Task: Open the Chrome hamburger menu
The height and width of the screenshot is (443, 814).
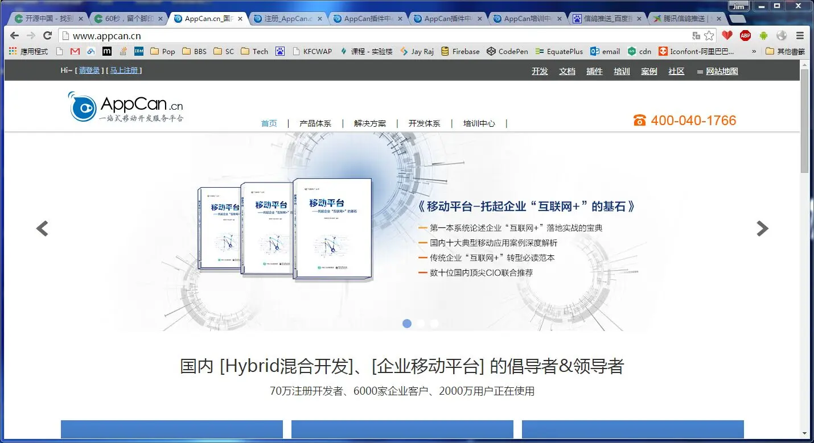Action: (x=800, y=35)
